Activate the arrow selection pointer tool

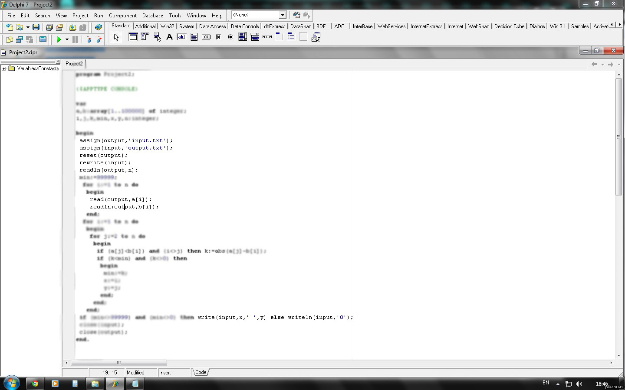coord(116,37)
